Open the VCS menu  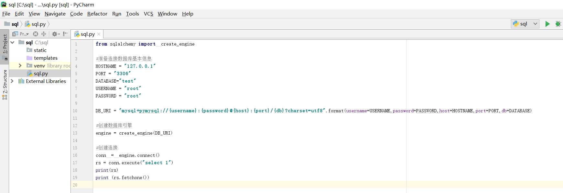[148, 14]
